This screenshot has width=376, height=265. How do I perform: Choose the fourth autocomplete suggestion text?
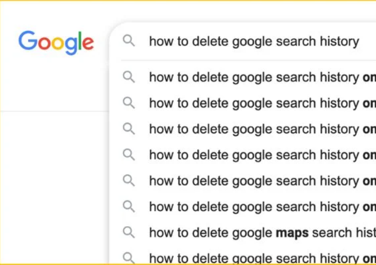point(262,155)
